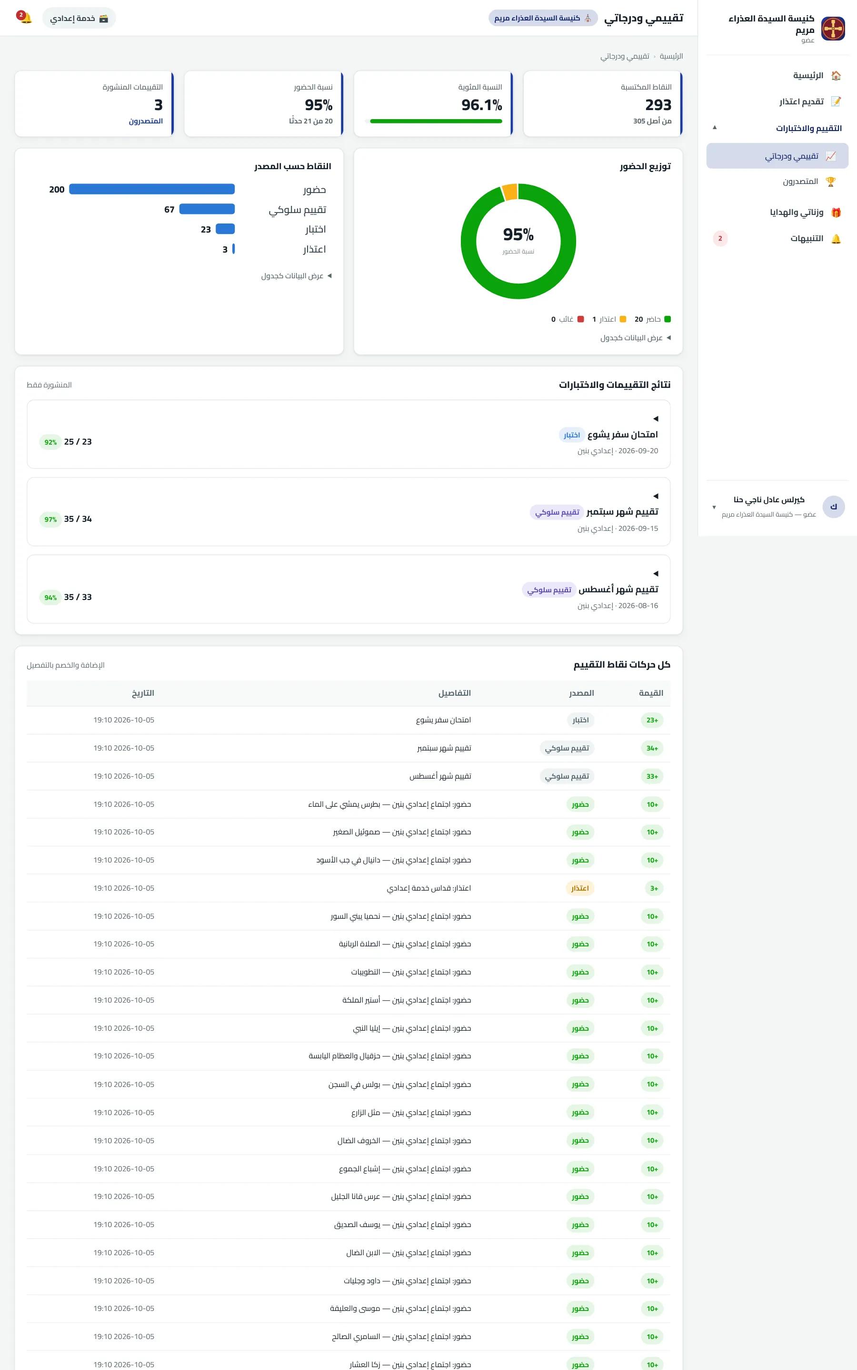Click الرئيسية breadcrumb link
The image size is (857, 1370).
(671, 56)
